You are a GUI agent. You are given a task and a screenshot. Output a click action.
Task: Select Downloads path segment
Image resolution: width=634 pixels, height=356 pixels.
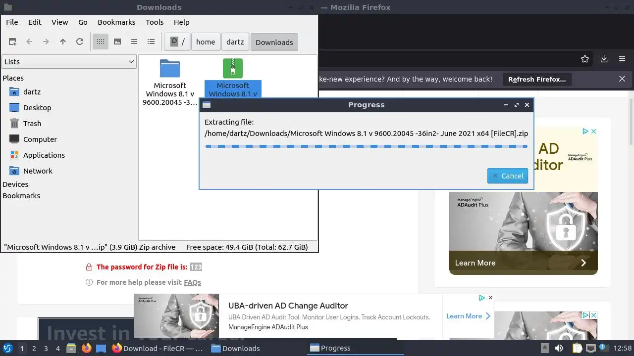pos(274,42)
